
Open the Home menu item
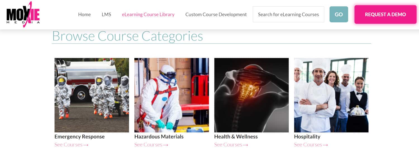pos(84,15)
